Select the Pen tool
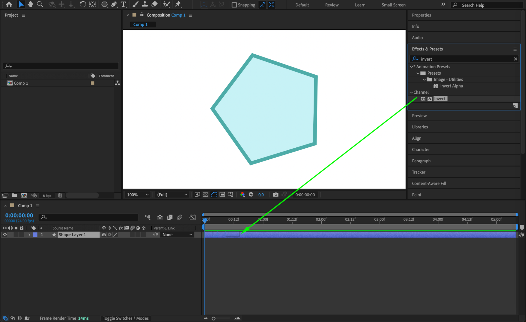The height and width of the screenshot is (322, 526). pos(114,4)
